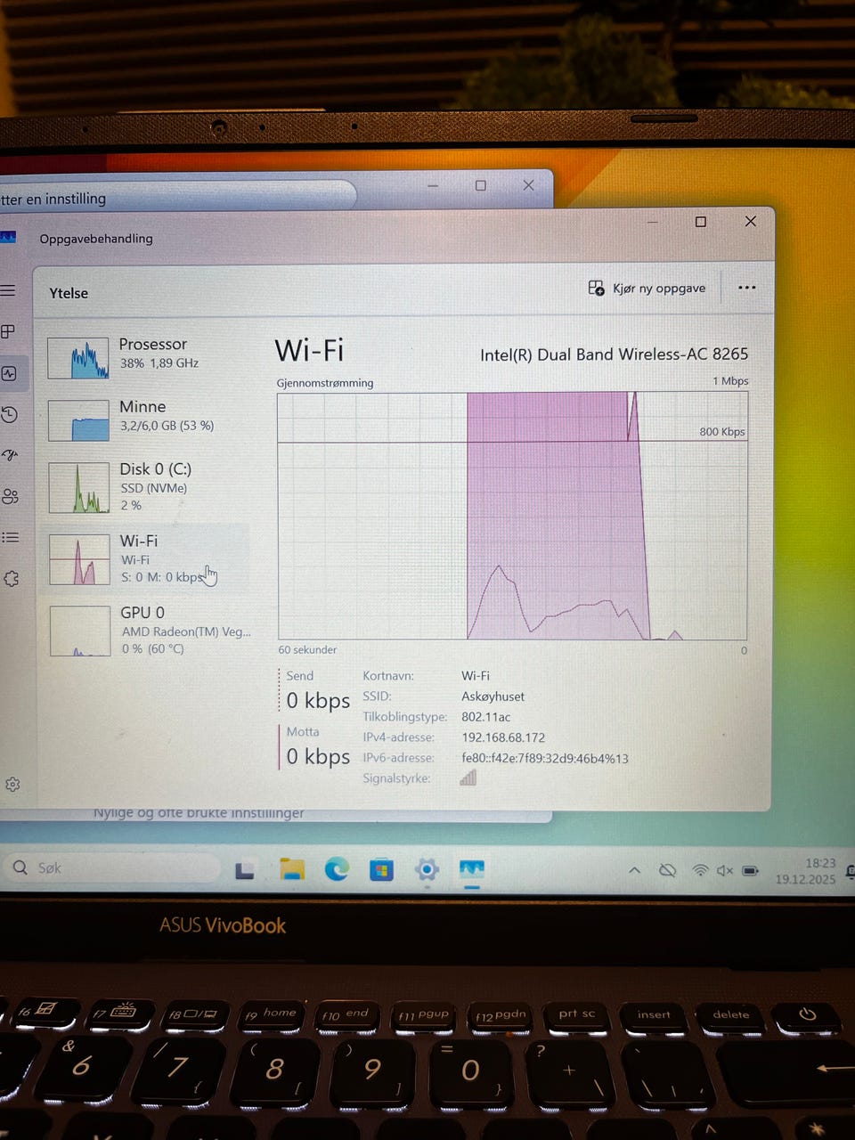Open Task View from the taskbar
The height and width of the screenshot is (1140, 855).
(x=245, y=870)
